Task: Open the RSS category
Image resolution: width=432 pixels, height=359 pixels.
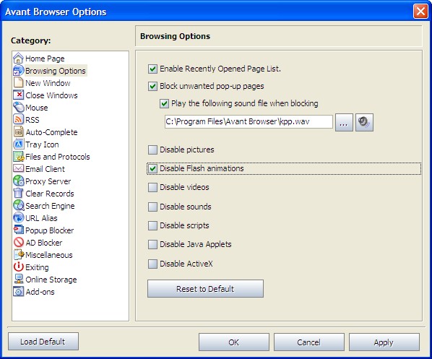Action: (x=33, y=120)
